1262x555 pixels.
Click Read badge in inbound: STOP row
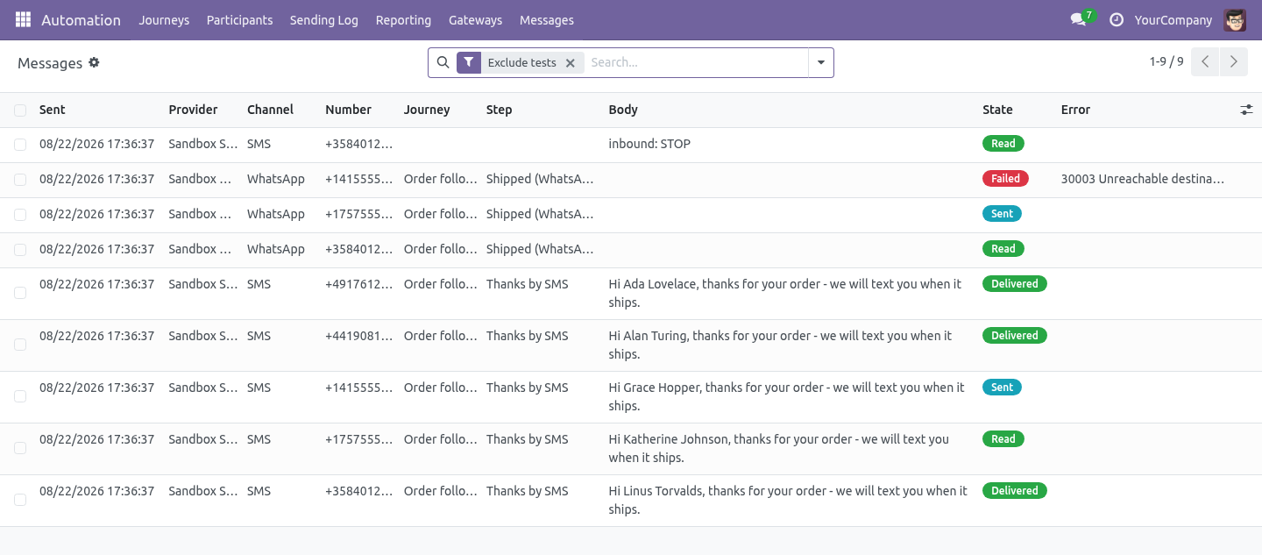(1003, 144)
